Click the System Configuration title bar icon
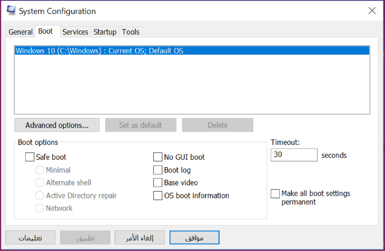The image size is (385, 251). (11, 11)
